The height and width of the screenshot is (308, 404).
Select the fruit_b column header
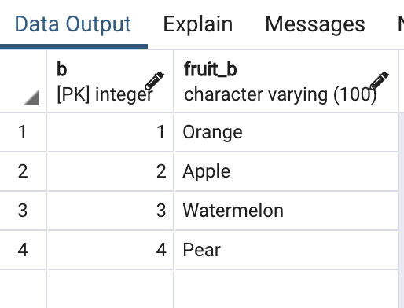click(x=286, y=81)
